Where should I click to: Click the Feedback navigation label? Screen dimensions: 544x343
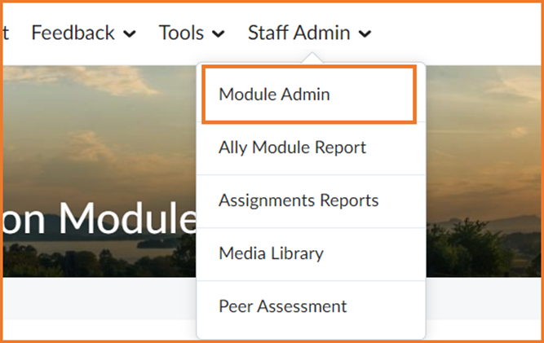73,33
